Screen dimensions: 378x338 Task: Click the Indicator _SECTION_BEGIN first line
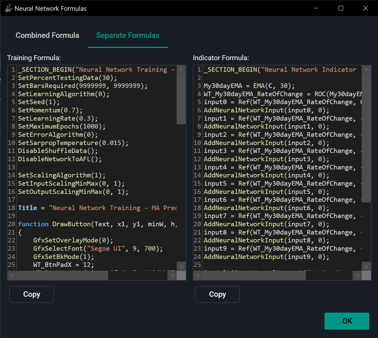(283, 70)
